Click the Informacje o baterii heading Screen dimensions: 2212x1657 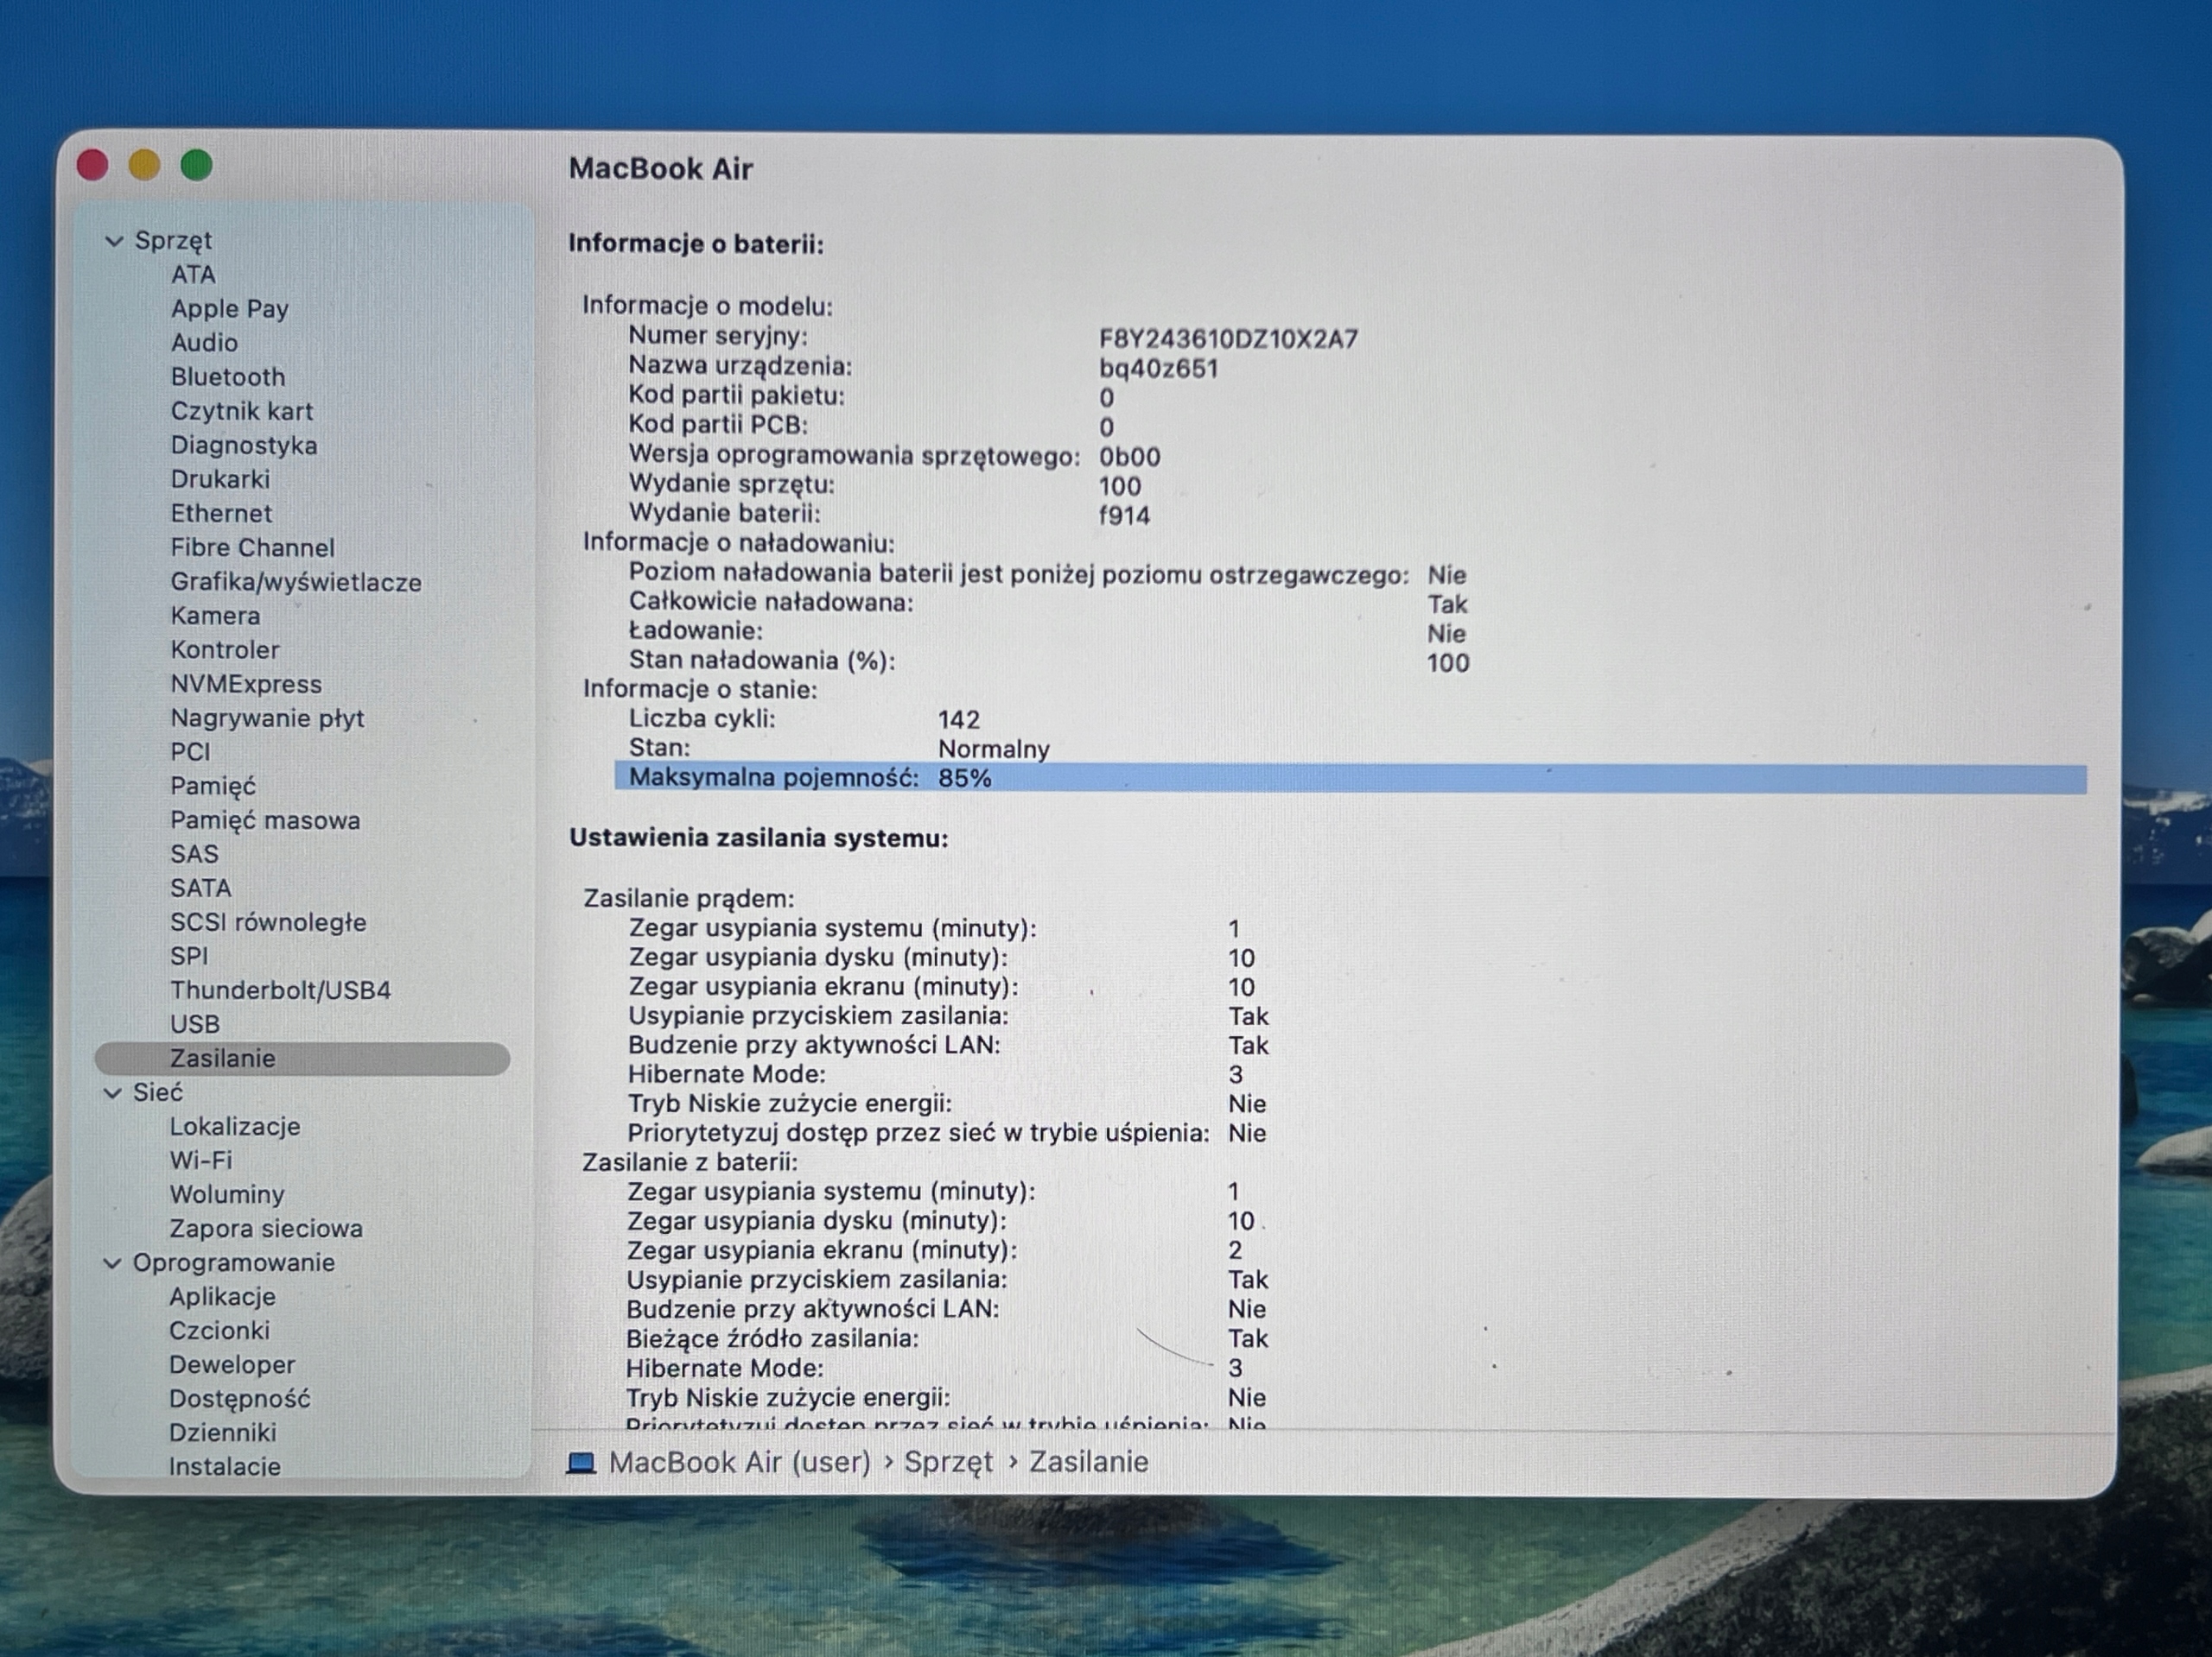click(x=696, y=243)
